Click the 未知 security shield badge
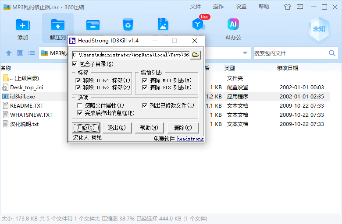342x224 pixels. [319, 29]
